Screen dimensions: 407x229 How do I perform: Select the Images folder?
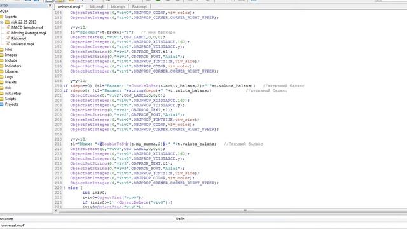(11, 55)
